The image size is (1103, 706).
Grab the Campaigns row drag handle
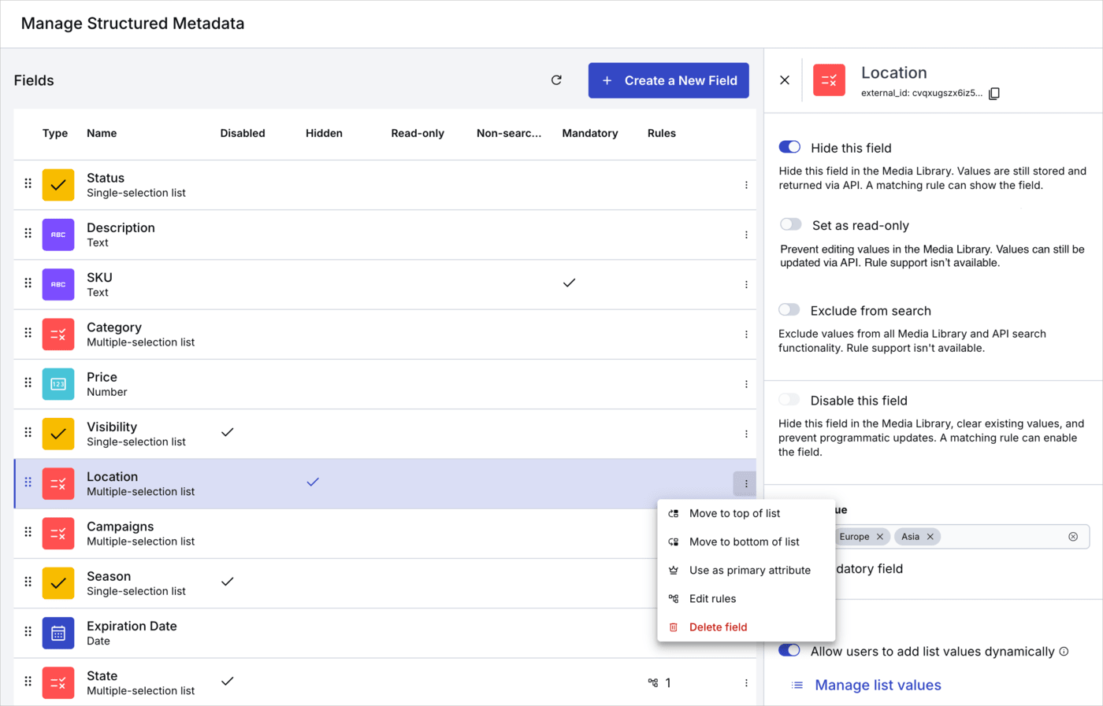tap(28, 532)
